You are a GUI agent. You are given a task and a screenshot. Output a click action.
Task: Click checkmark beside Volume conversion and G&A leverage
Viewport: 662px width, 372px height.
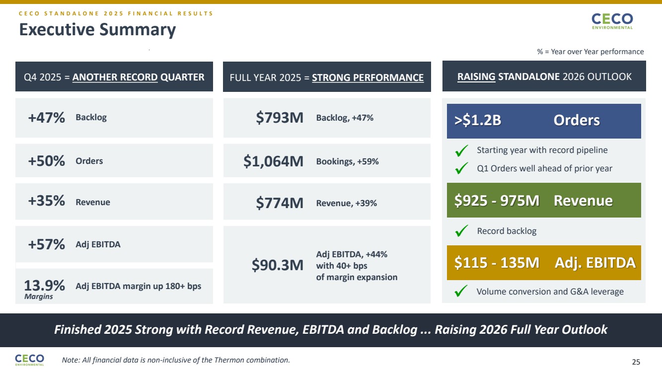click(x=462, y=292)
